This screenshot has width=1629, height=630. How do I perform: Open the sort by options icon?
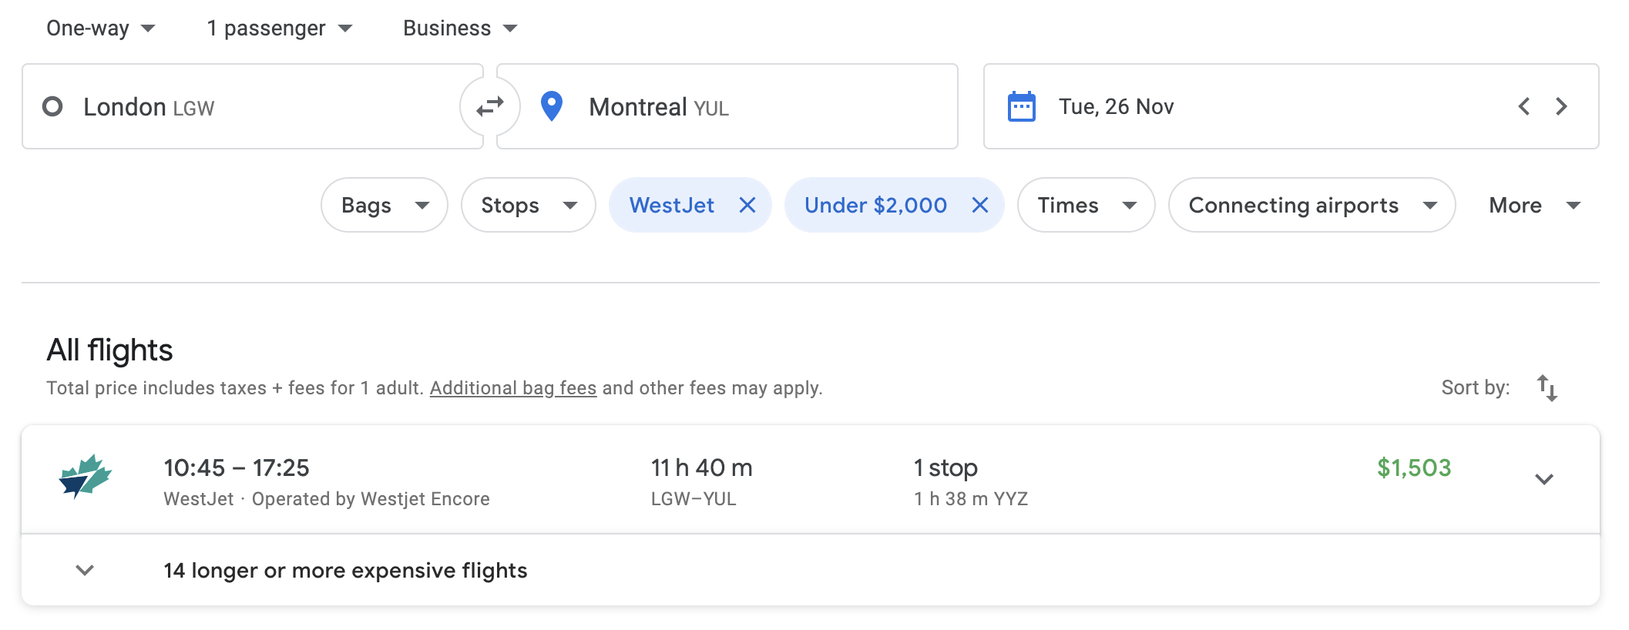pos(1547,388)
